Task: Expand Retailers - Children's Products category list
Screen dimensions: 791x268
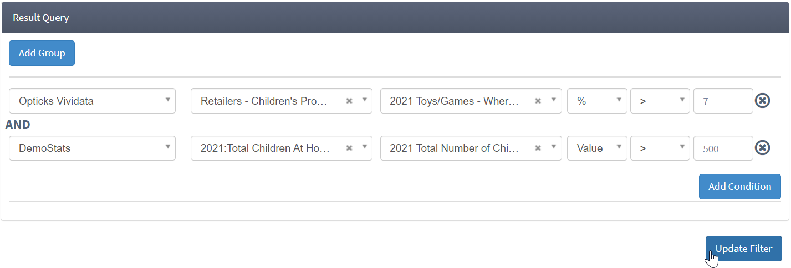Action: (x=364, y=101)
